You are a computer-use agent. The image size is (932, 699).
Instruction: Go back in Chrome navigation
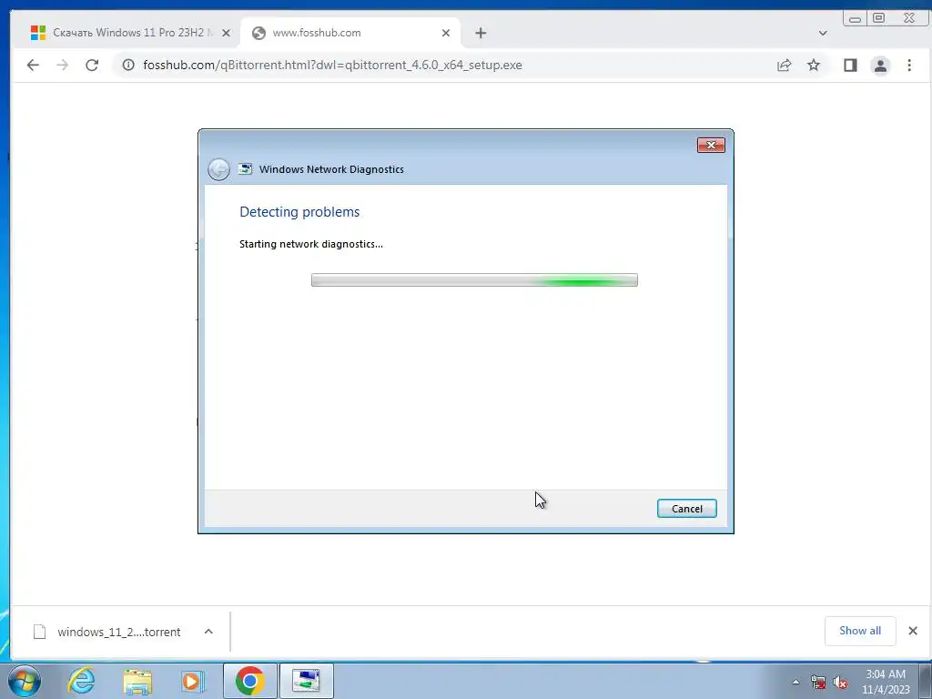[x=33, y=66]
